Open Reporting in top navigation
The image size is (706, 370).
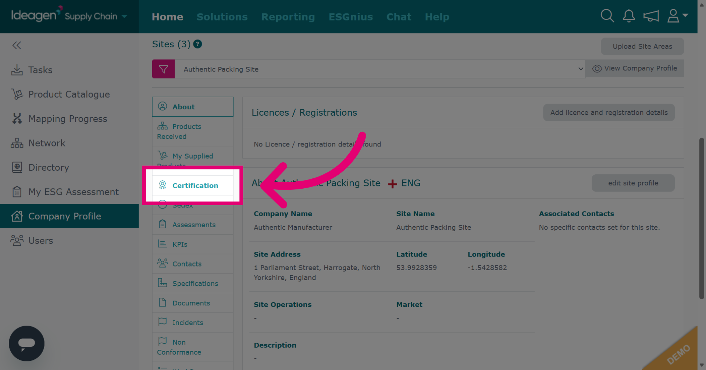(x=288, y=17)
